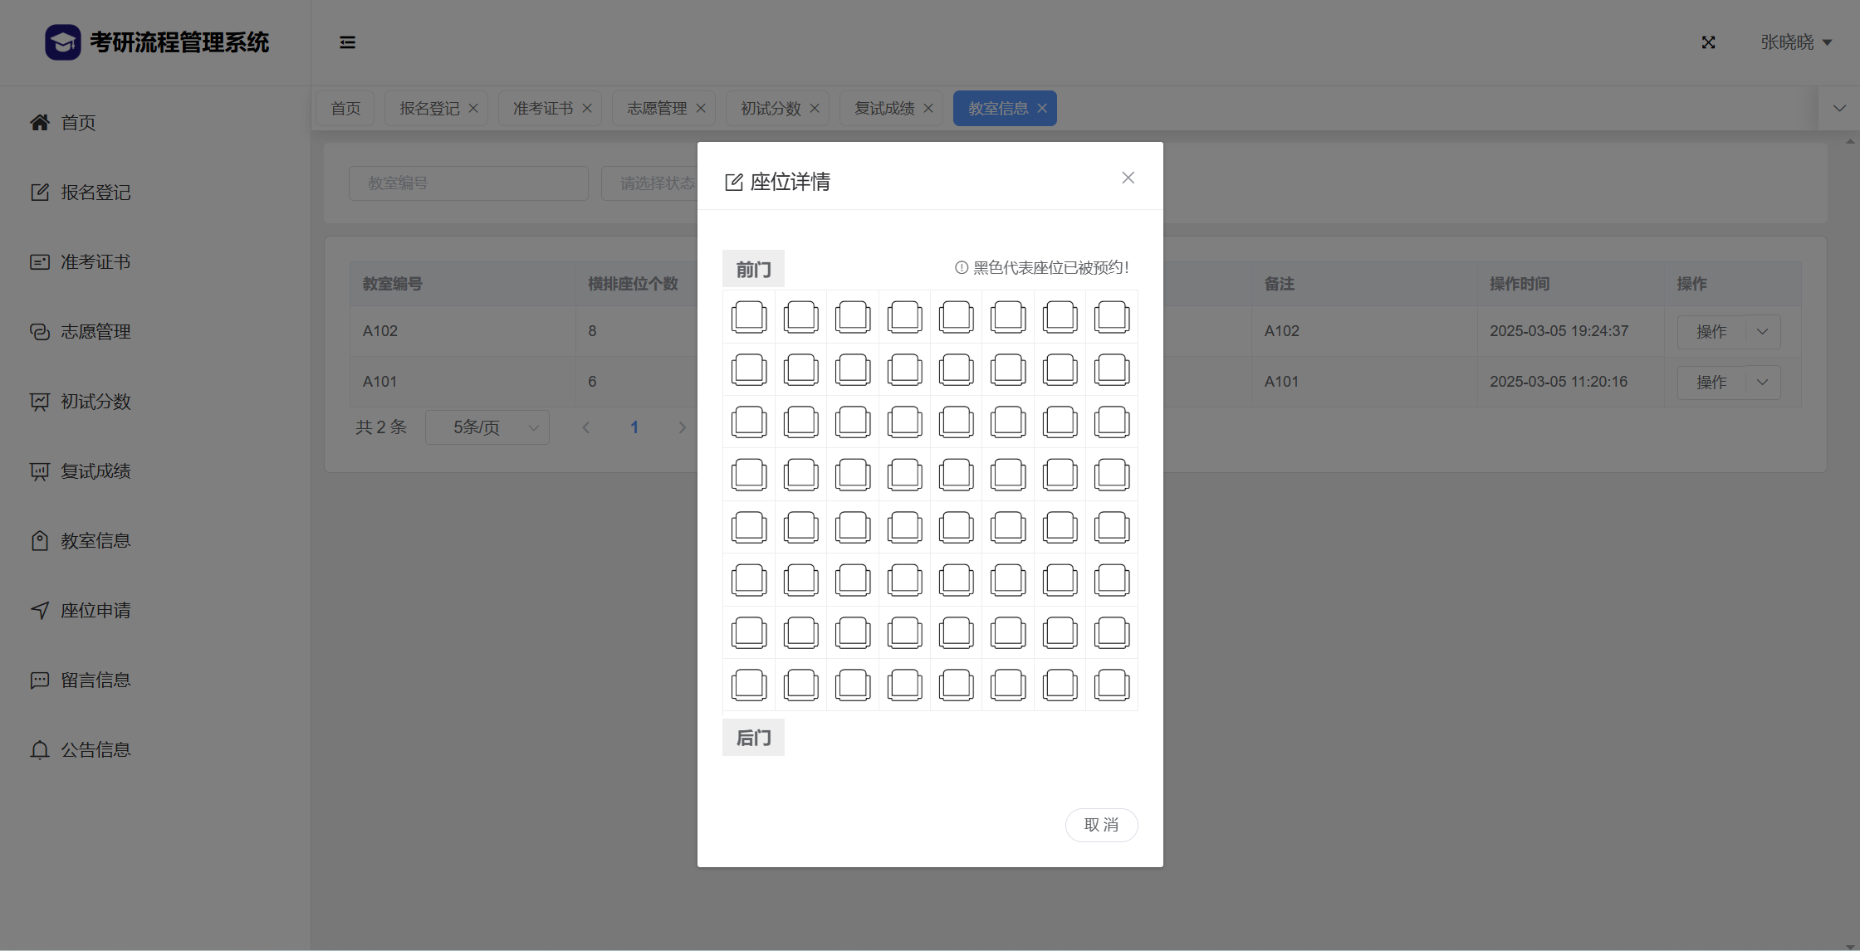Select the last seat nearest the back door
Viewport: 1860px width, 951px height.
(x=1111, y=685)
